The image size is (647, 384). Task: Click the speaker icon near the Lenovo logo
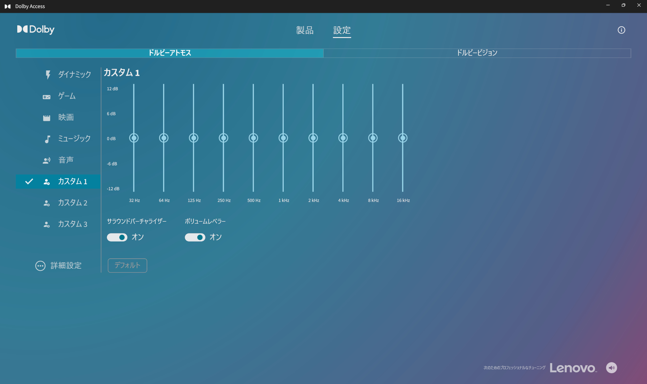point(611,368)
